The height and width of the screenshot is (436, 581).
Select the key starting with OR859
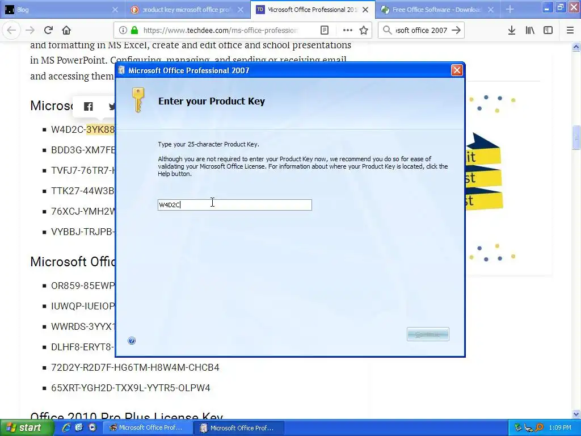click(x=83, y=286)
